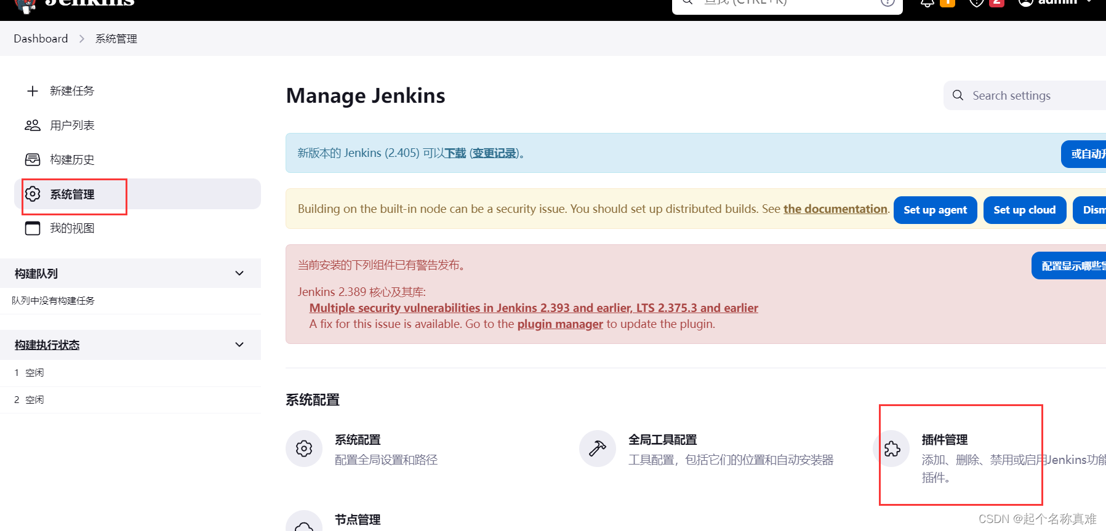Viewport: 1106px width, 531px height.
Task: Click the Manage Jenkins heading
Action: pos(366,96)
